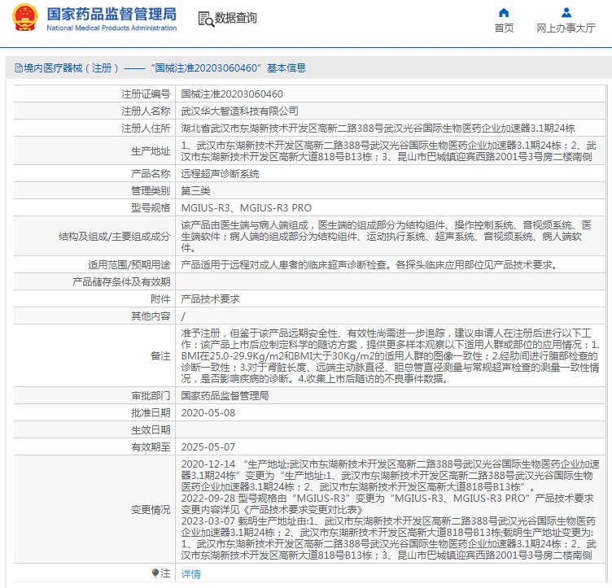The height and width of the screenshot is (588, 612).
Task: Click the slash value in 其他内容 row
Action: click(x=183, y=316)
